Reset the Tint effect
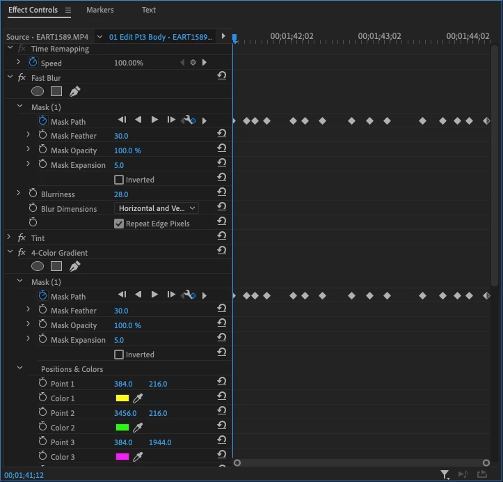Viewport: 503px width, 482px height. pos(222,235)
